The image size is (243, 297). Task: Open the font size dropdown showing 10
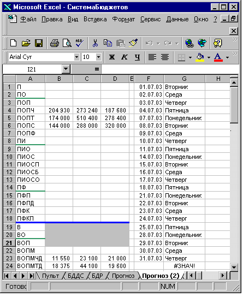click(98, 57)
